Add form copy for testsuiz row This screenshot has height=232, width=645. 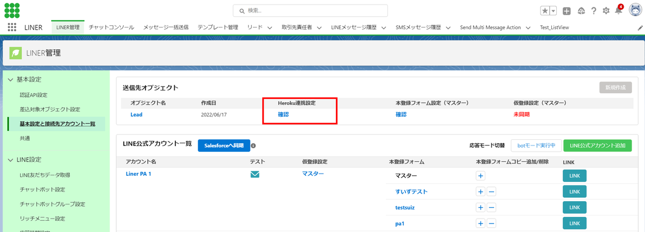pos(480,208)
